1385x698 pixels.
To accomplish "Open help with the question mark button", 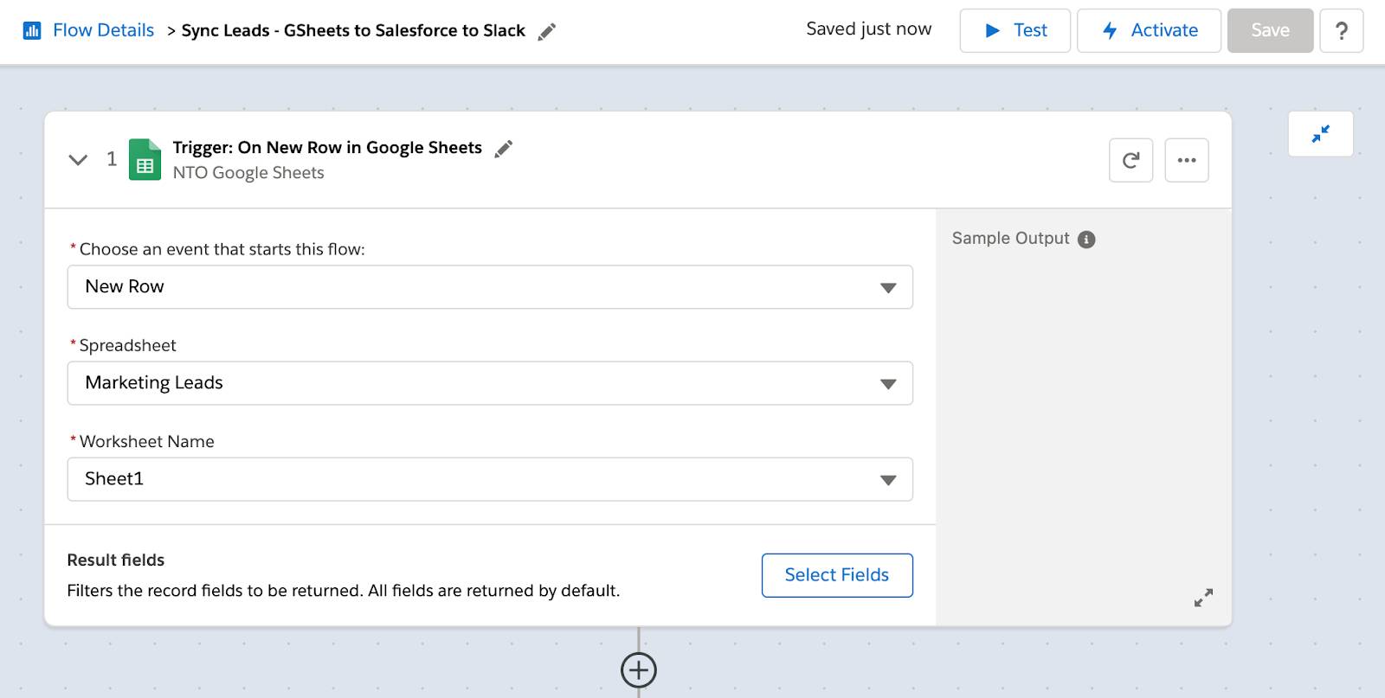I will (x=1342, y=30).
